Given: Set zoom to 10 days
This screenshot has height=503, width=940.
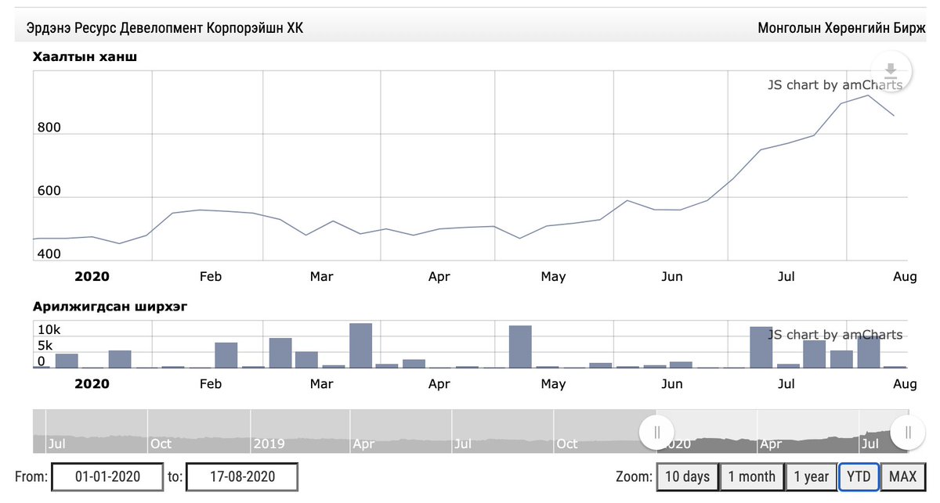Looking at the screenshot, I should [687, 476].
